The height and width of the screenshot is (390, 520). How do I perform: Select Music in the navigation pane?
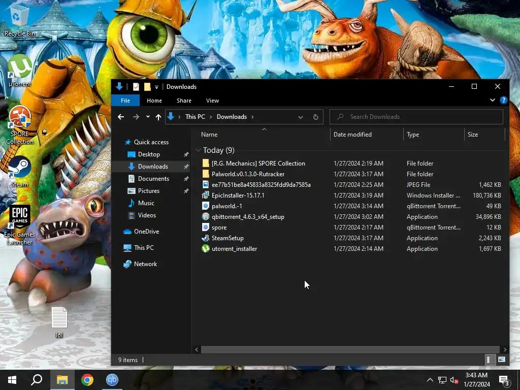146,203
